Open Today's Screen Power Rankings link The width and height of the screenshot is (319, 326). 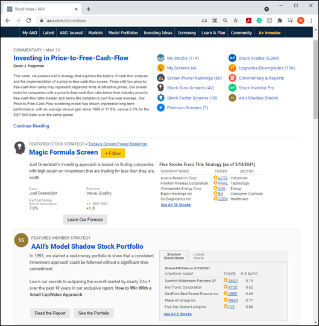pyautogui.click(x=118, y=144)
